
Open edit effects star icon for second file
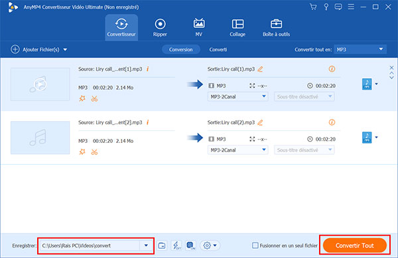pos(82,152)
